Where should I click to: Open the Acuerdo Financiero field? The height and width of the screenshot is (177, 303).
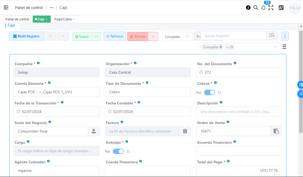pyautogui.click(x=239, y=151)
